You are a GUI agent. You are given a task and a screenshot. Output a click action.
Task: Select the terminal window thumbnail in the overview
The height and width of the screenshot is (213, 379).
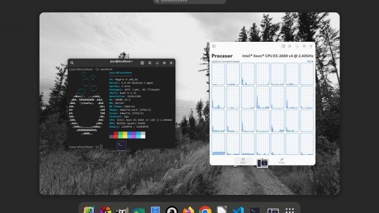tap(122, 103)
